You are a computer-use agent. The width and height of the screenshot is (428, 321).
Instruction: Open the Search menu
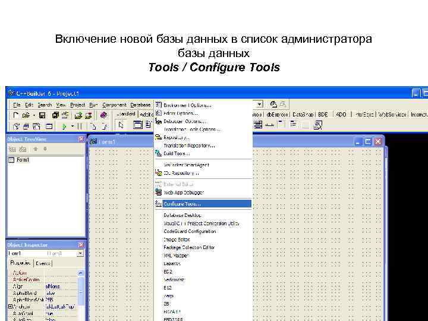(45, 105)
